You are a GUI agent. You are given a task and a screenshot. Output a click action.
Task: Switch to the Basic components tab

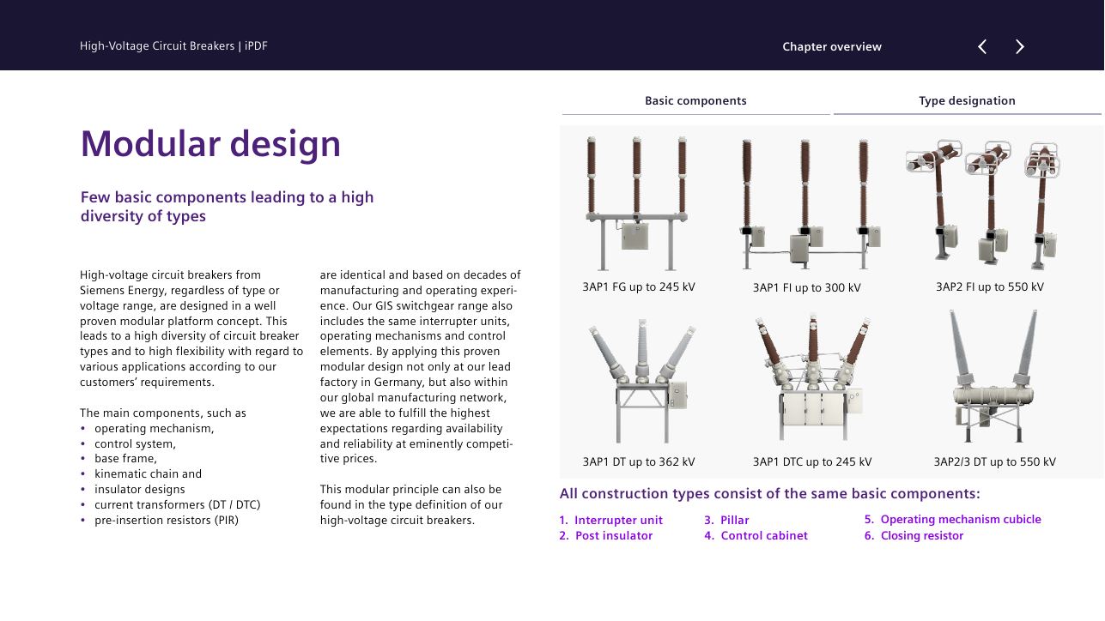(x=695, y=101)
